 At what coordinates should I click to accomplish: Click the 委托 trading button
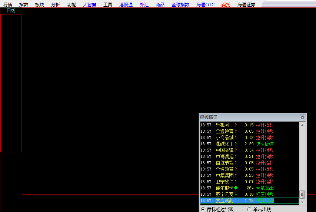click(x=226, y=5)
